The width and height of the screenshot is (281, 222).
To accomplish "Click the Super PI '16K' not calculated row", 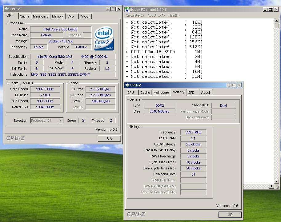I will pos(164,22).
